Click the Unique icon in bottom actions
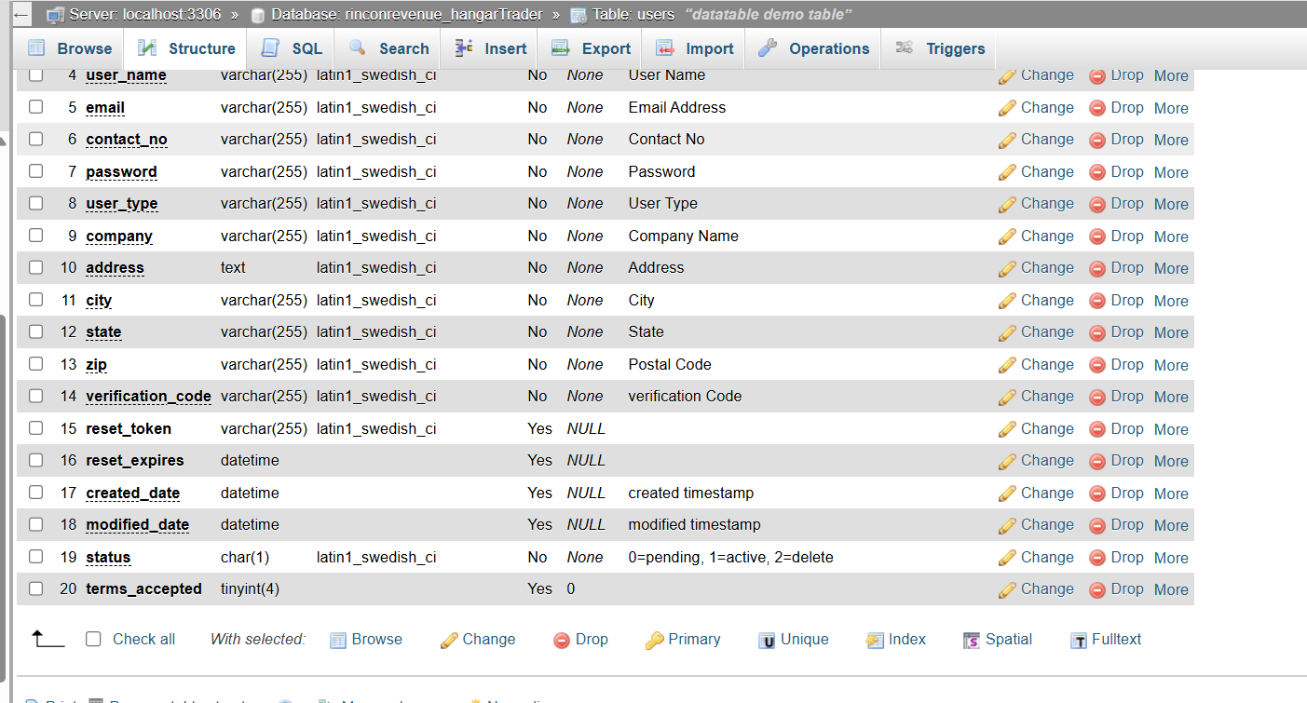 (x=767, y=641)
